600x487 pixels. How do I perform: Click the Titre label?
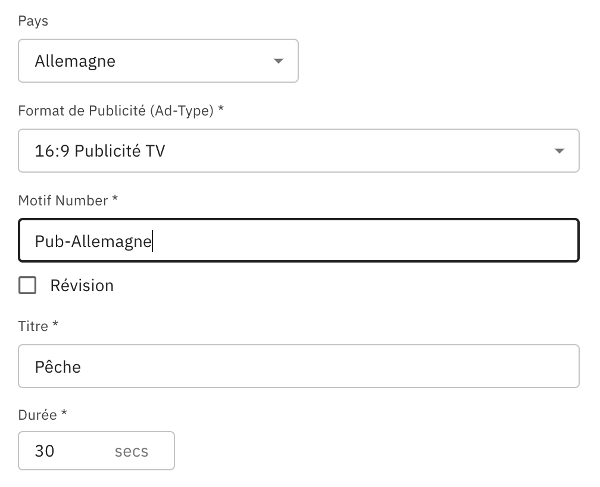point(38,326)
